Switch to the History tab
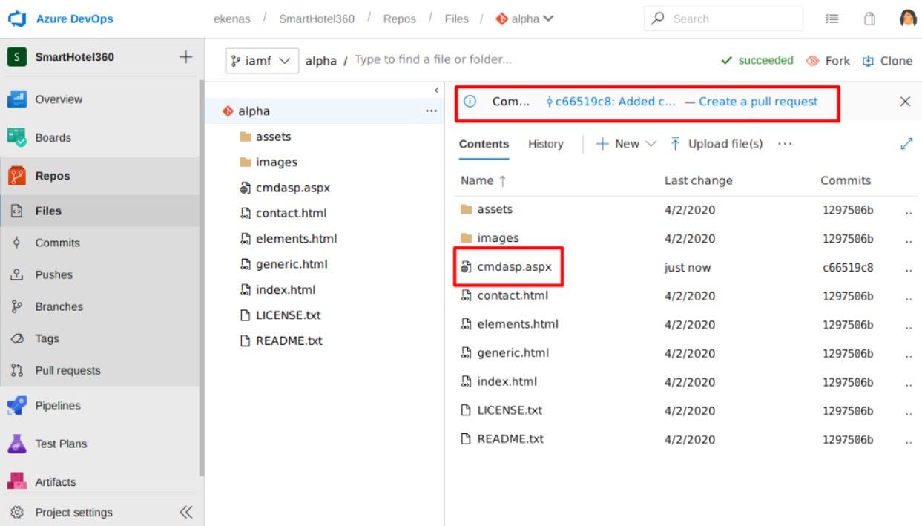Viewport: 922px width, 526px height. click(x=545, y=144)
